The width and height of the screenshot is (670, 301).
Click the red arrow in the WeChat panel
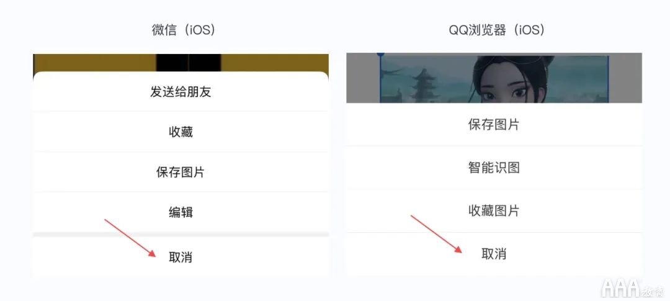[130, 238]
